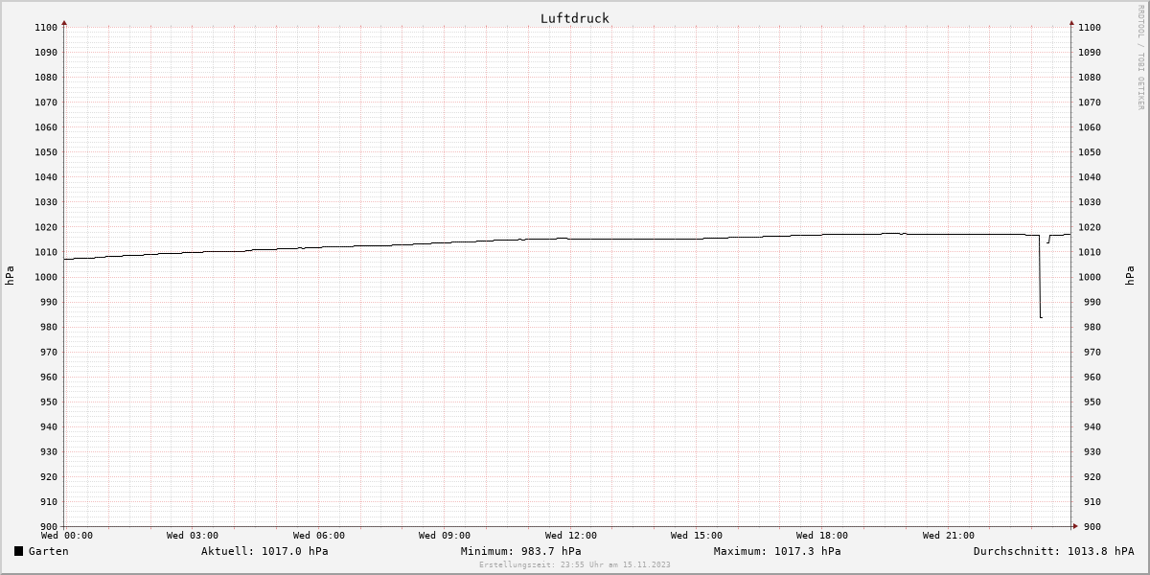Click the Wed 21:00 time axis label

(949, 536)
